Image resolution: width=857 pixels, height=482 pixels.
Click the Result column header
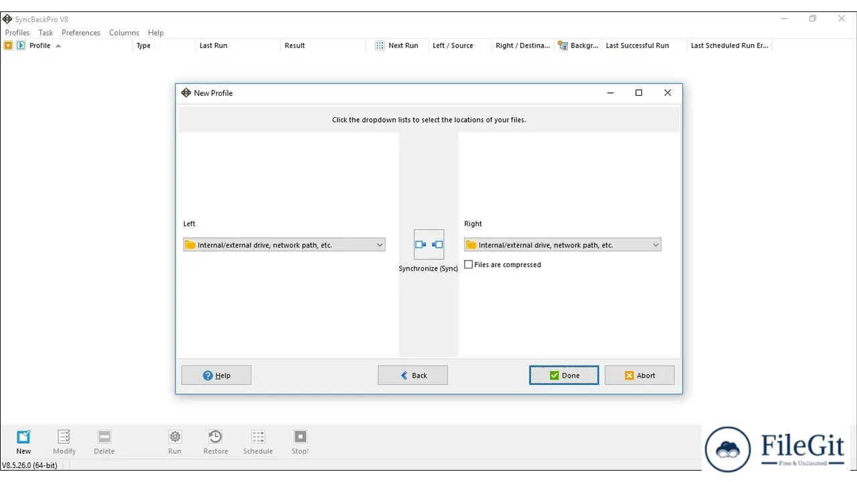coord(295,46)
